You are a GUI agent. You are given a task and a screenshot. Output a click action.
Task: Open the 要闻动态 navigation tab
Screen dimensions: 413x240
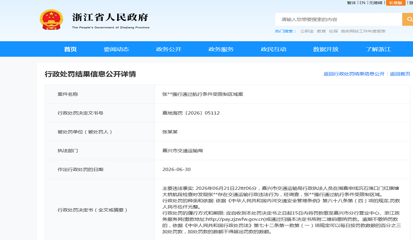pyautogui.click(x=116, y=49)
